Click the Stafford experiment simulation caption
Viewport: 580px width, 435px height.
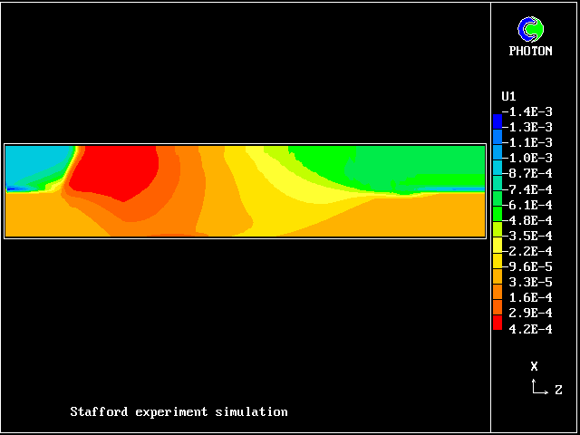[179, 411]
